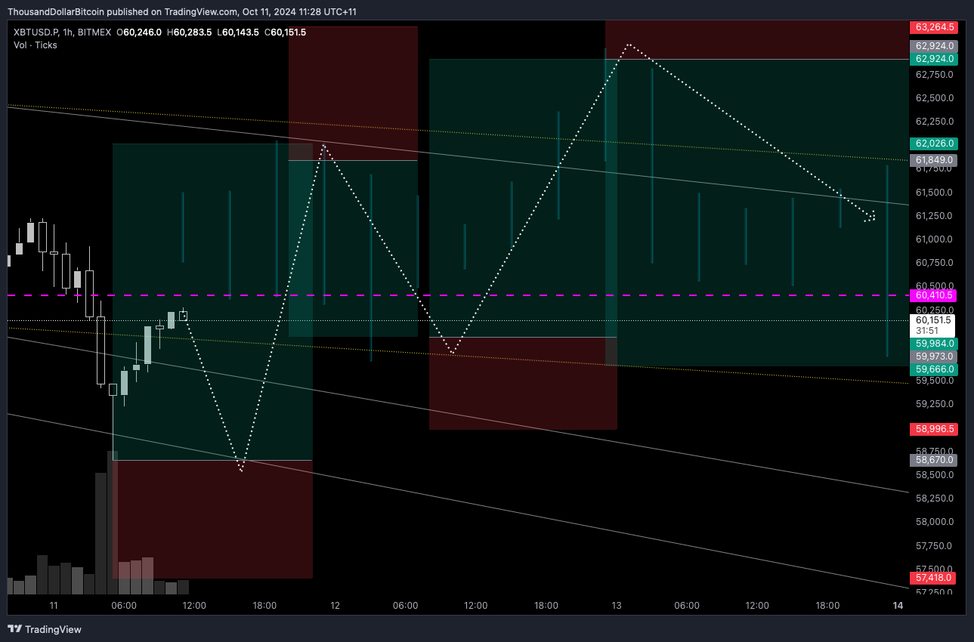Click the 61,250.0 price scale tick

(x=935, y=216)
